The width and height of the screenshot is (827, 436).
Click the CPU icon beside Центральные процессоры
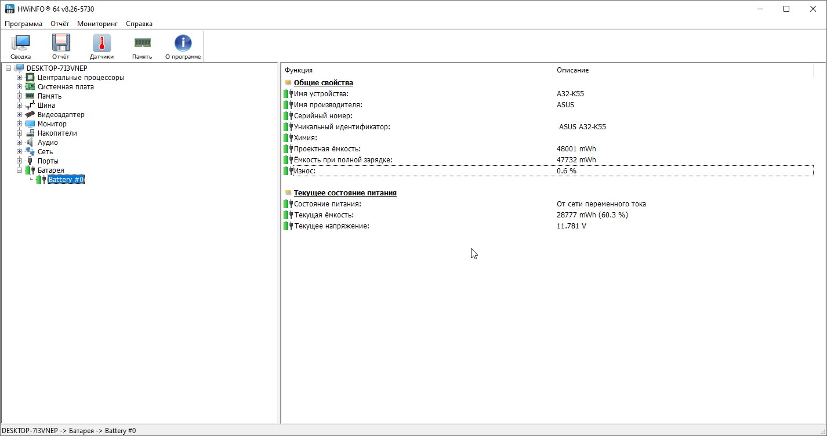pyautogui.click(x=30, y=77)
